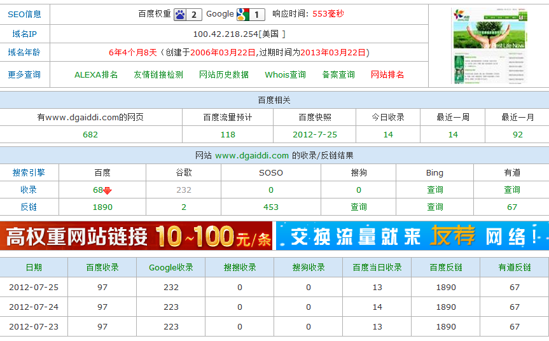Open Baidu 反链 count 1890
The width and height of the screenshot is (549, 341).
102,207
